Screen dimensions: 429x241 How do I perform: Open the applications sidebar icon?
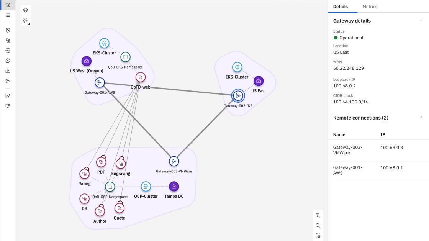click(x=8, y=41)
